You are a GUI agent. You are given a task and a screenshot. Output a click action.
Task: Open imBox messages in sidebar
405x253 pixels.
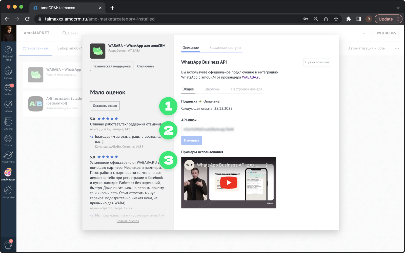click(8, 90)
